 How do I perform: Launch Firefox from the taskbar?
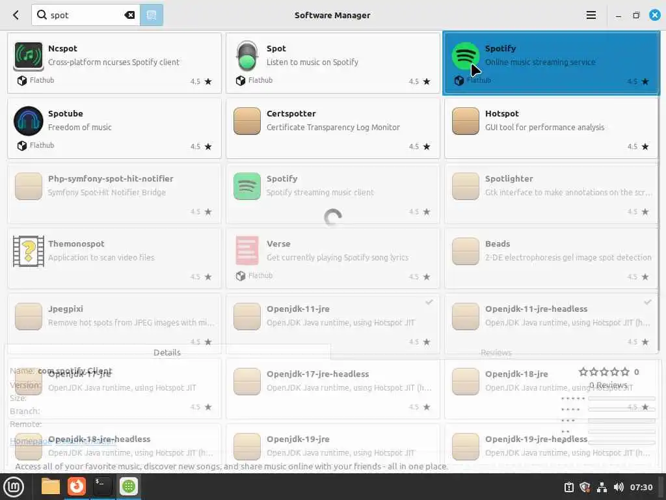pyautogui.click(x=77, y=486)
